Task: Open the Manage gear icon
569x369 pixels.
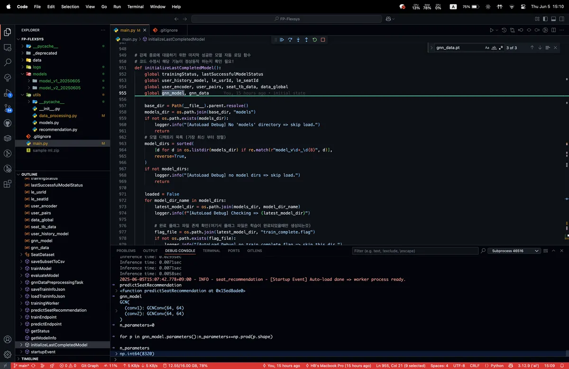Action: click(x=8, y=354)
